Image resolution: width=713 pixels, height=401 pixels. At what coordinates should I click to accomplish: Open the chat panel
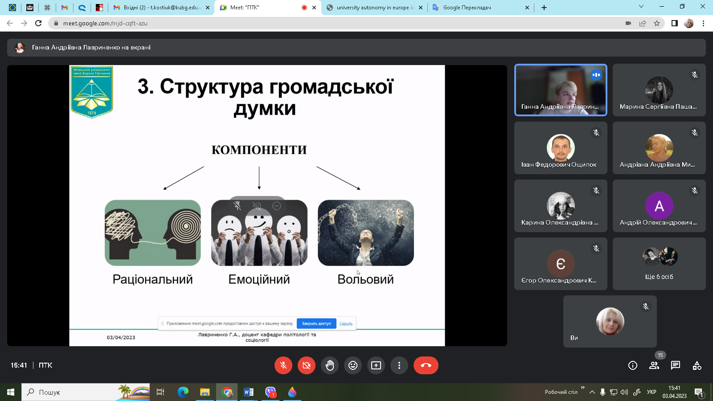click(675, 365)
